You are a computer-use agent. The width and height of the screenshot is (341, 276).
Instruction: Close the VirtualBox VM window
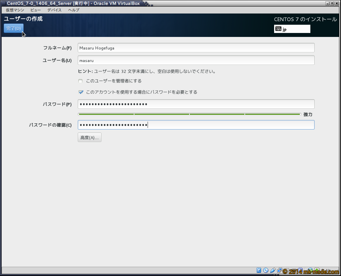pyautogui.click(x=337, y=3)
